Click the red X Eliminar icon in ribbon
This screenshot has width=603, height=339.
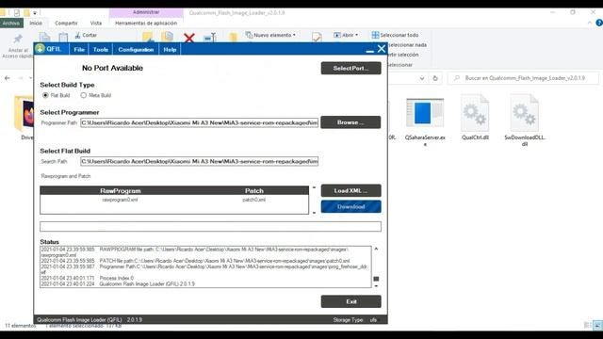(x=188, y=38)
